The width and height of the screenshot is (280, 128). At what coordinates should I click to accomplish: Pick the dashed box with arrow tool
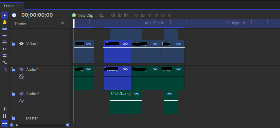pyautogui.click(x=5, y=69)
